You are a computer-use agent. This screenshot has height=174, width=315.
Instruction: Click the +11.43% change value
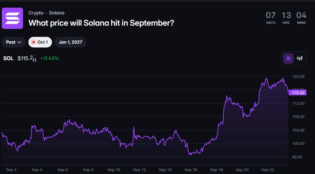pos(50,58)
